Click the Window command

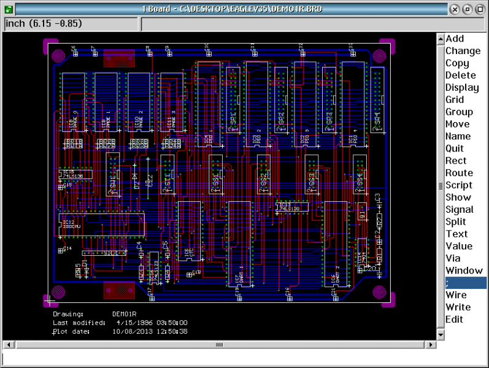click(464, 270)
